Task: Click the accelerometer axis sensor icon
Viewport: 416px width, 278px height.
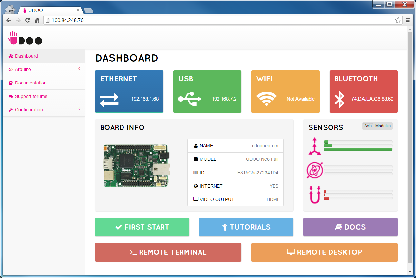Action: tap(315, 146)
